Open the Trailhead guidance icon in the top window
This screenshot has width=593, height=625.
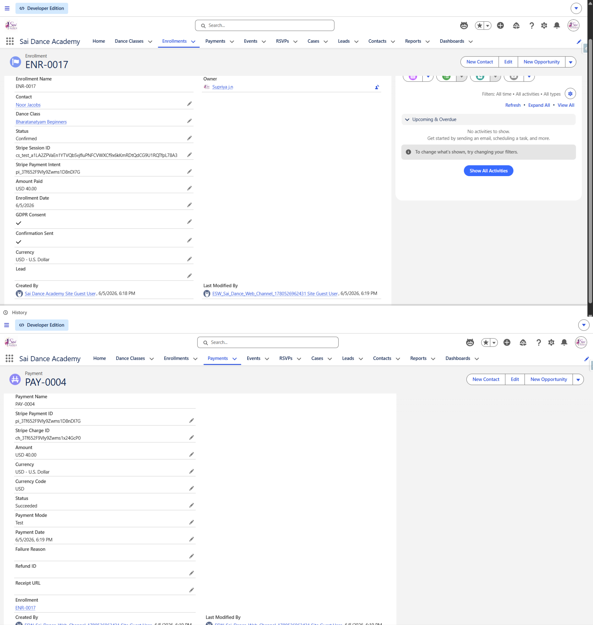click(x=516, y=26)
